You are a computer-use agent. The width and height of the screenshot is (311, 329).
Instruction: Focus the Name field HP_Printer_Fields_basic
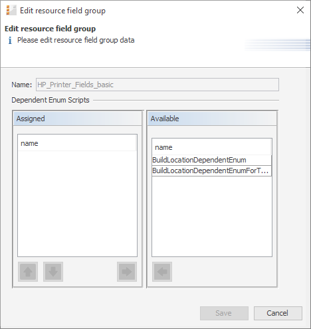coord(157,85)
